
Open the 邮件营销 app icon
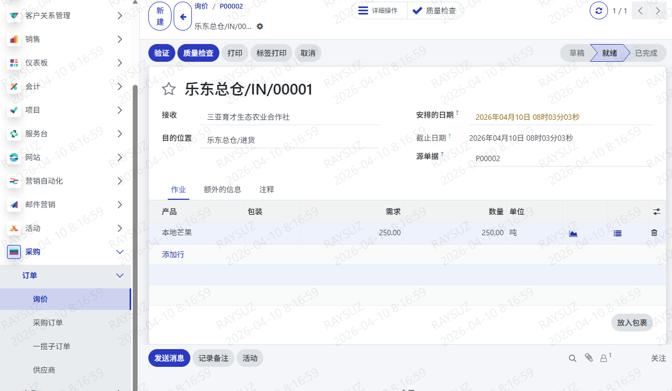click(x=14, y=205)
